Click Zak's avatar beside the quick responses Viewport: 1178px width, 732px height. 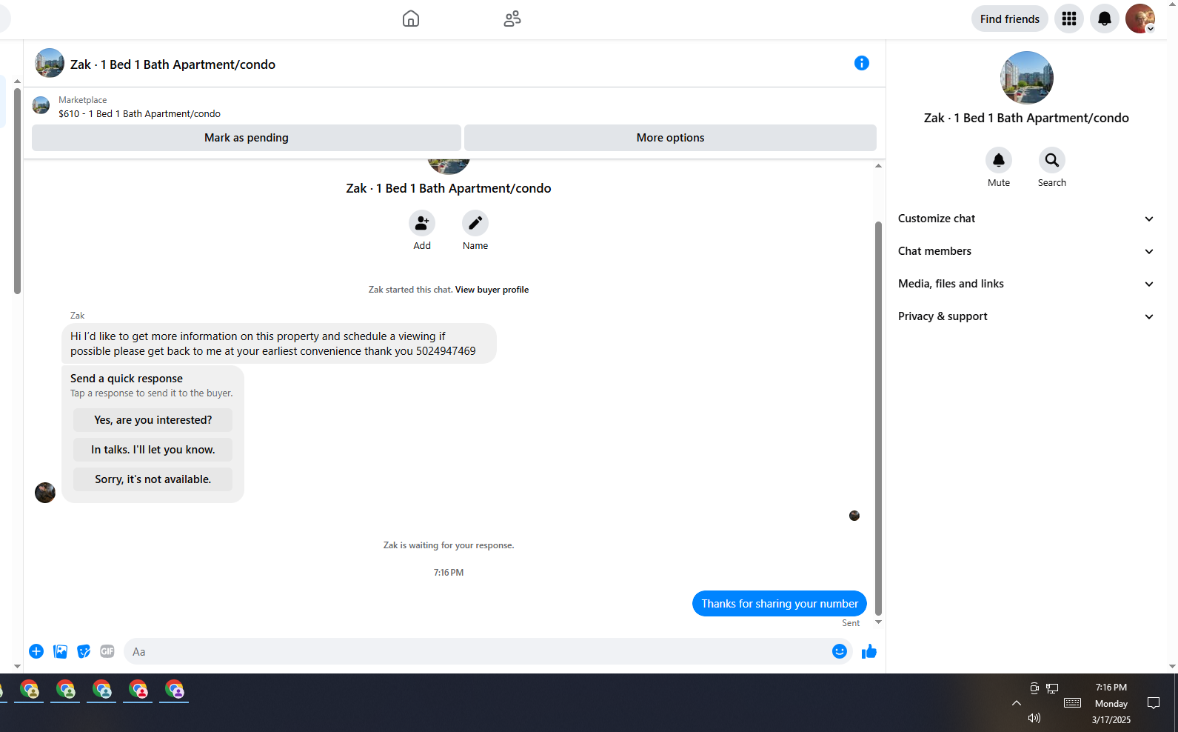point(45,493)
